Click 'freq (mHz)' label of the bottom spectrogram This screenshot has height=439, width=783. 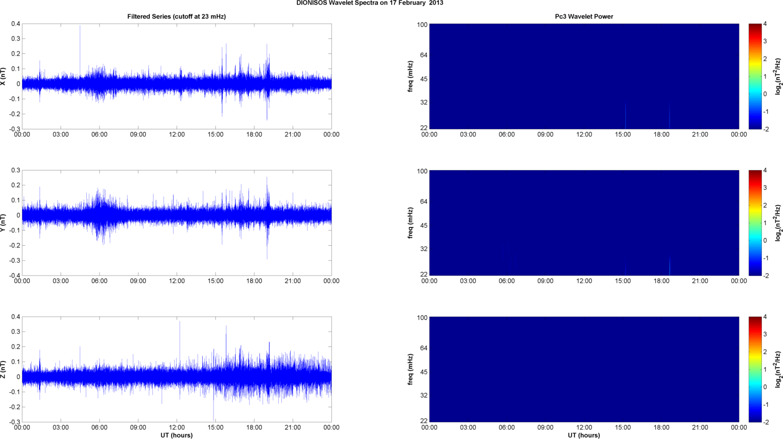coord(410,370)
